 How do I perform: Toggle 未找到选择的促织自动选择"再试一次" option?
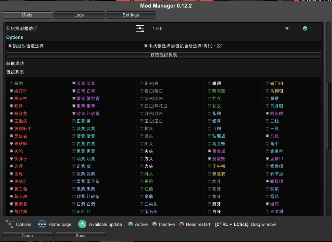click(x=146, y=46)
